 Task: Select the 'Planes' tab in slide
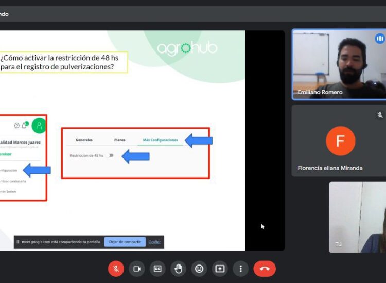click(119, 140)
